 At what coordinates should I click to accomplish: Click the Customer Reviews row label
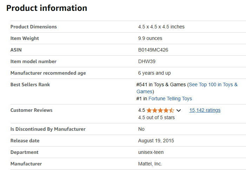31,110
